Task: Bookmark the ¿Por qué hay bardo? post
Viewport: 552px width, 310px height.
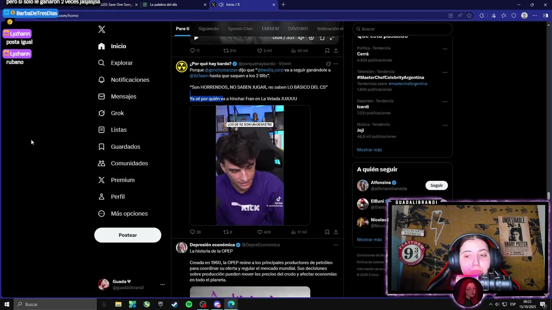Action: point(327,232)
